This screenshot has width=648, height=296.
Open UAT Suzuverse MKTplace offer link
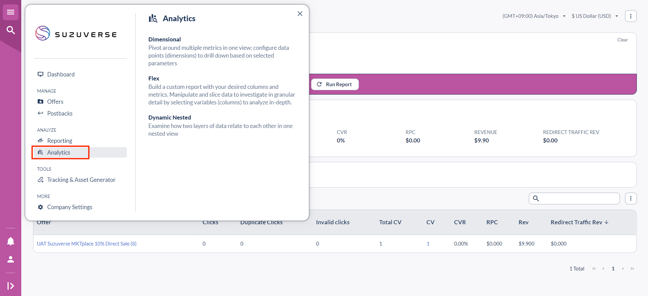click(x=86, y=244)
